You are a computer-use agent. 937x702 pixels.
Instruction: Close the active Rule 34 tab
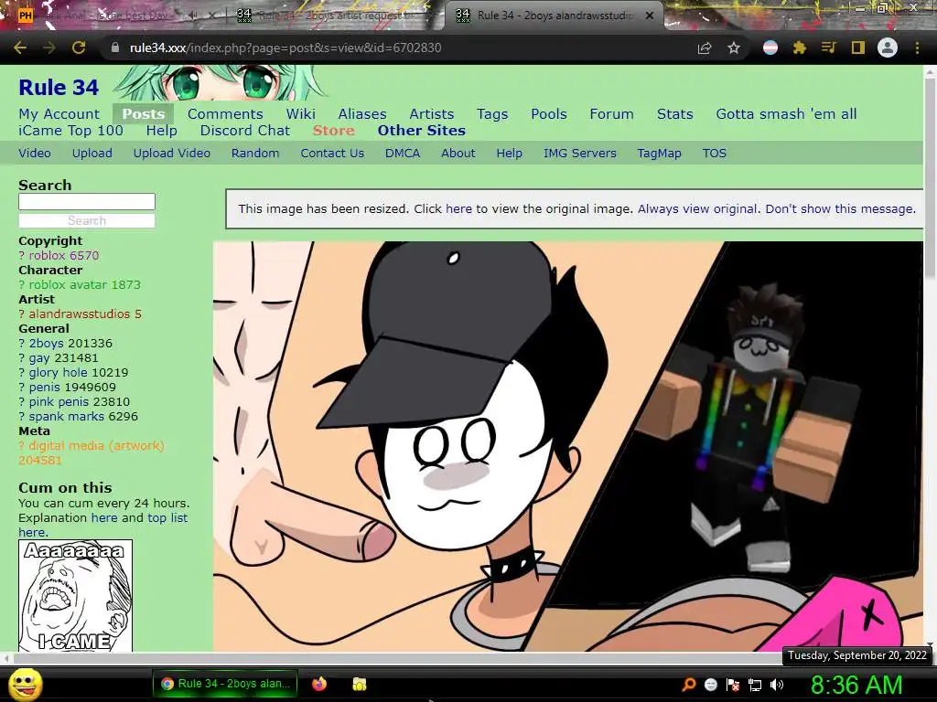pos(650,16)
